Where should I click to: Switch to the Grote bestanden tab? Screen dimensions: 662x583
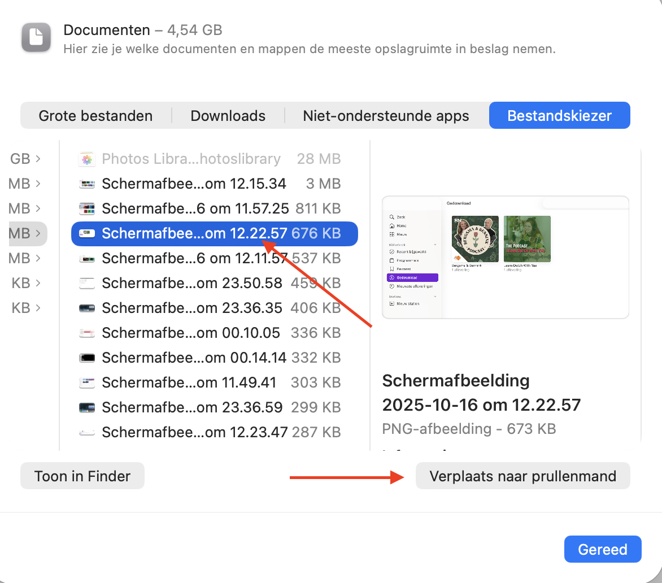pos(95,115)
